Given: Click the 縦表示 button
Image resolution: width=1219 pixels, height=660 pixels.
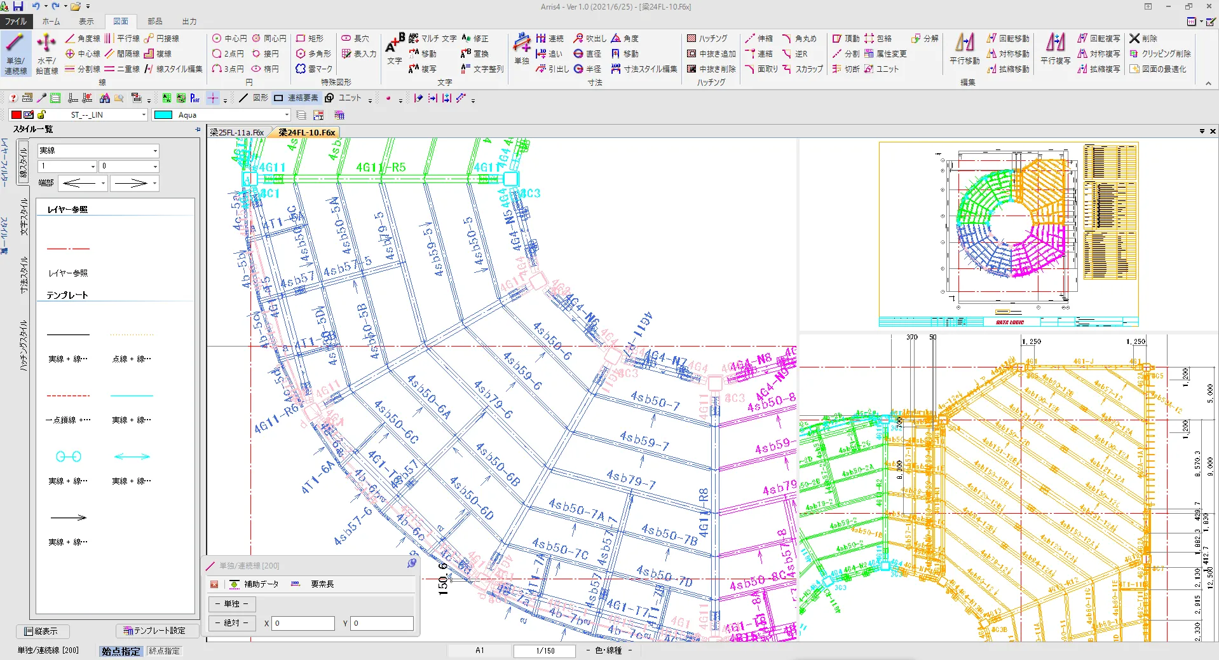Looking at the screenshot, I should [42, 631].
